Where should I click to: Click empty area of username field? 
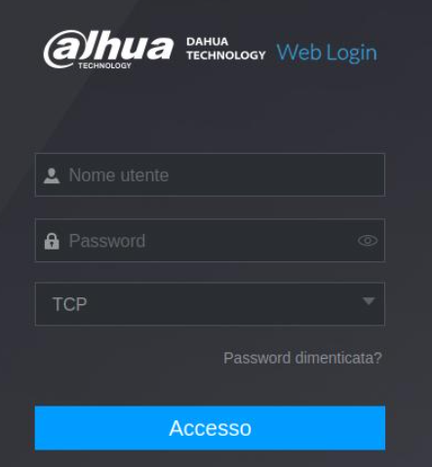tap(276, 175)
